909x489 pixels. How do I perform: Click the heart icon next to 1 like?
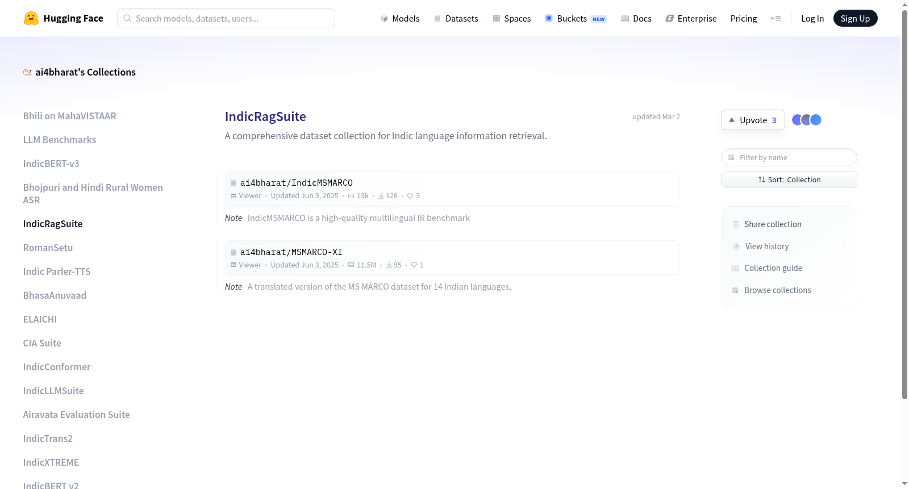point(414,265)
